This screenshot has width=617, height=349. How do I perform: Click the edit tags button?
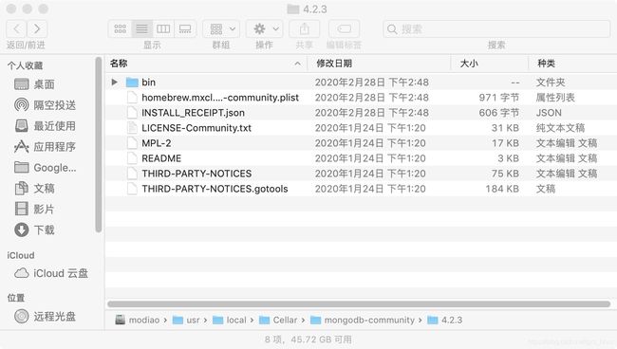point(344,28)
